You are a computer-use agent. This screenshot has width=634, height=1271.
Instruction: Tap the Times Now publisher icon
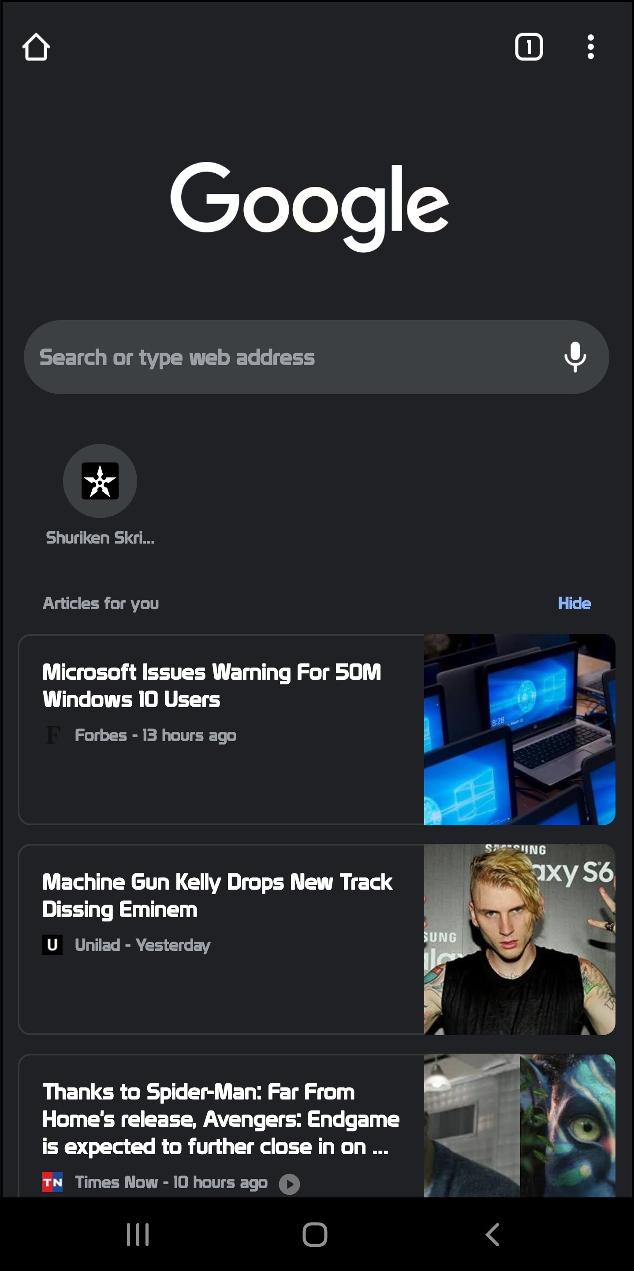(x=52, y=1182)
